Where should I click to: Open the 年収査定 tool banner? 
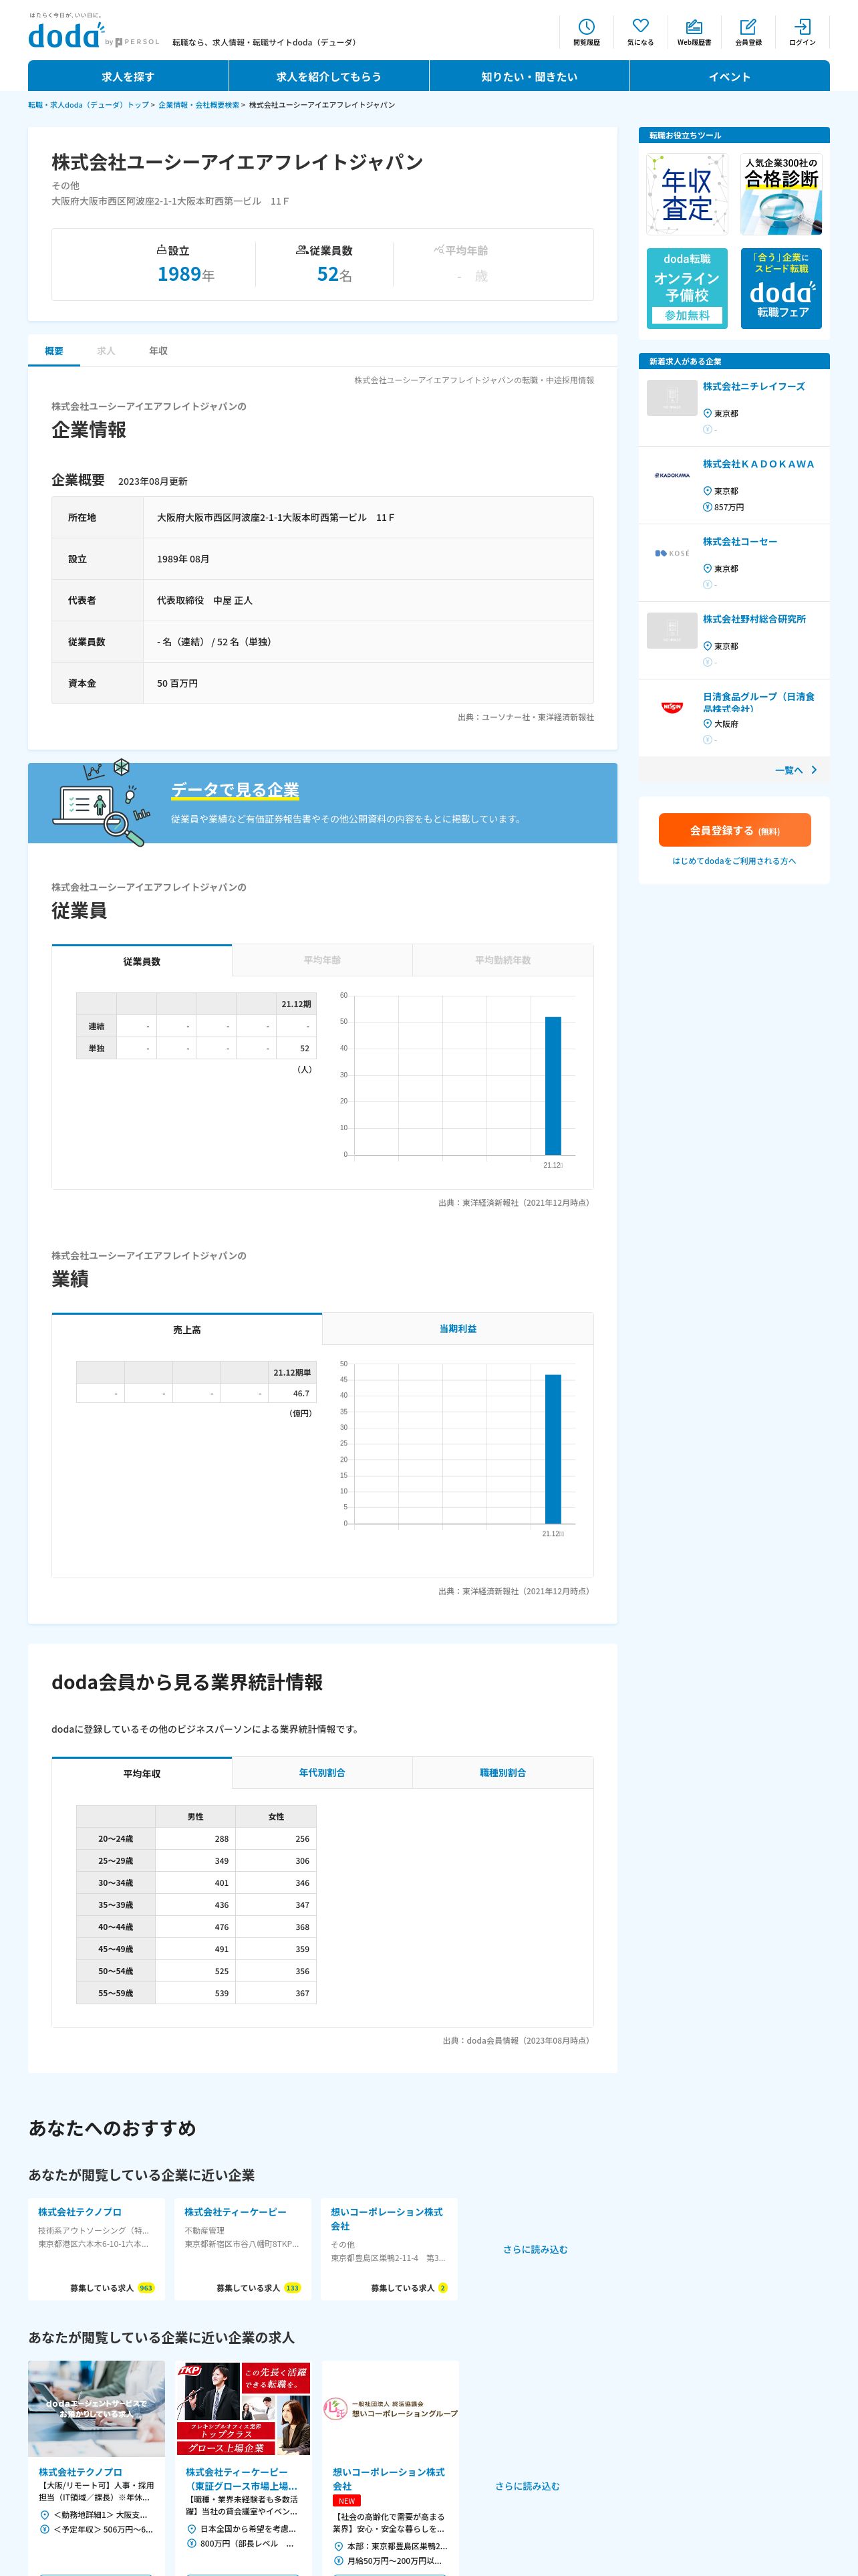687,195
